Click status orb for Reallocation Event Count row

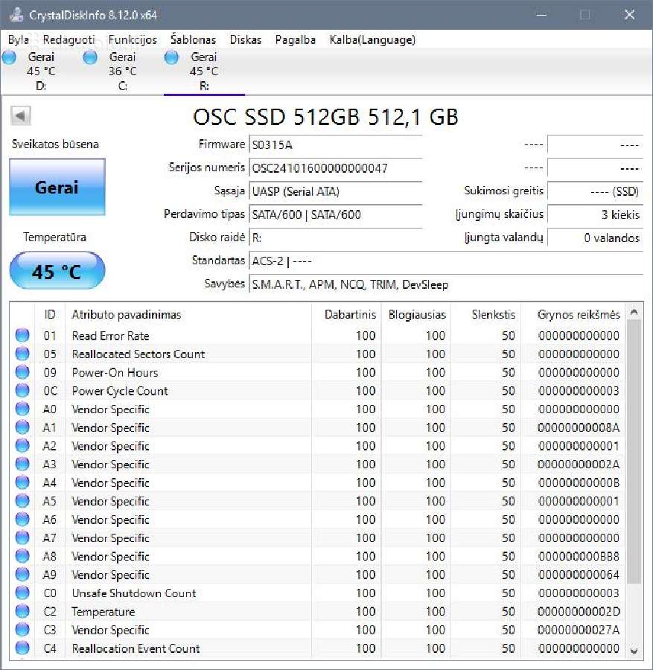click(22, 648)
